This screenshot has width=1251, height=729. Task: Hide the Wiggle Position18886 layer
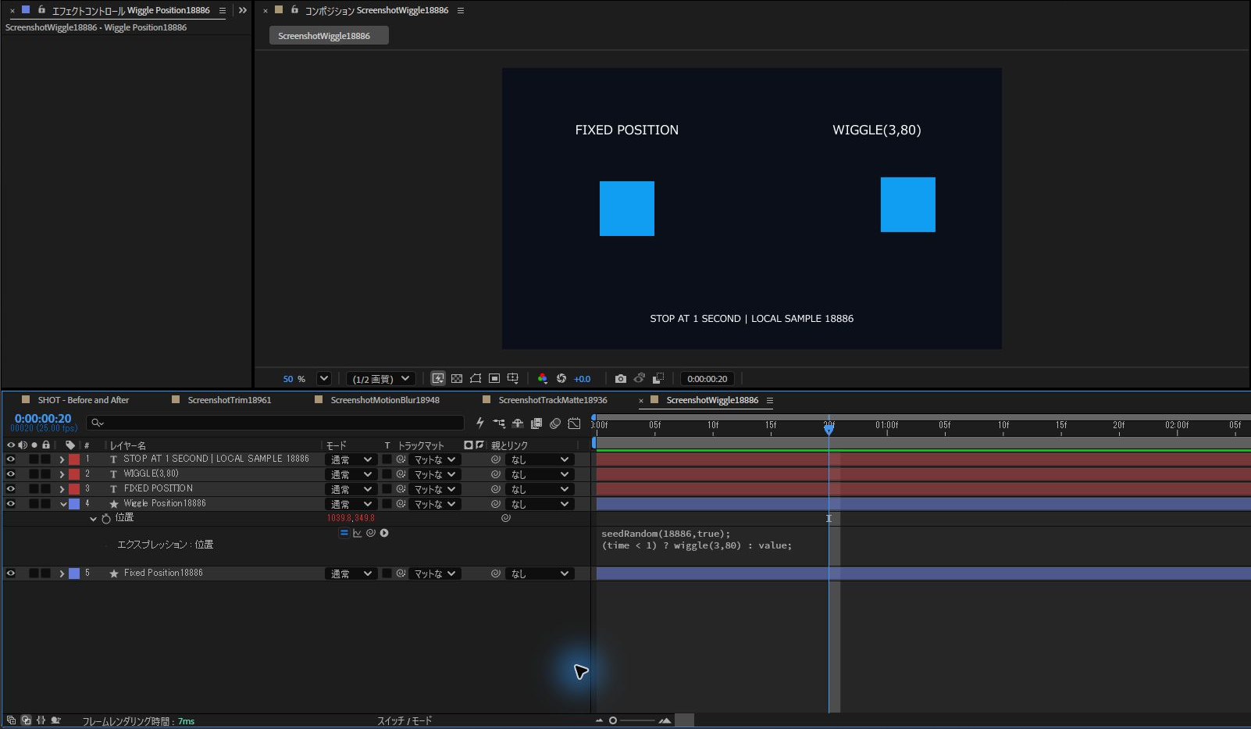(x=11, y=504)
